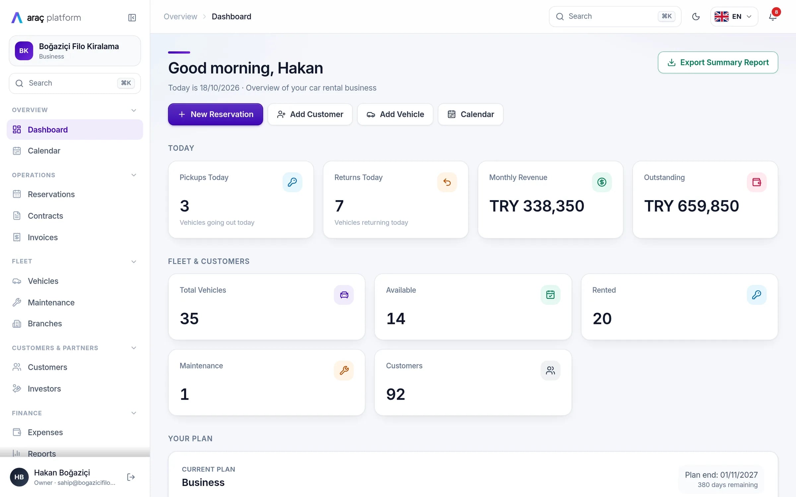Open Invoices in the sidebar
The width and height of the screenshot is (796, 497).
point(75,237)
